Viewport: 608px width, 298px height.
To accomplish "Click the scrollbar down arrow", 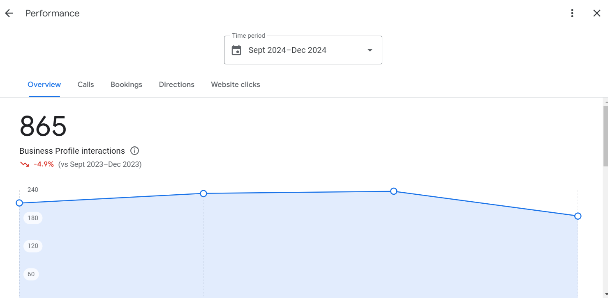I will [604, 295].
